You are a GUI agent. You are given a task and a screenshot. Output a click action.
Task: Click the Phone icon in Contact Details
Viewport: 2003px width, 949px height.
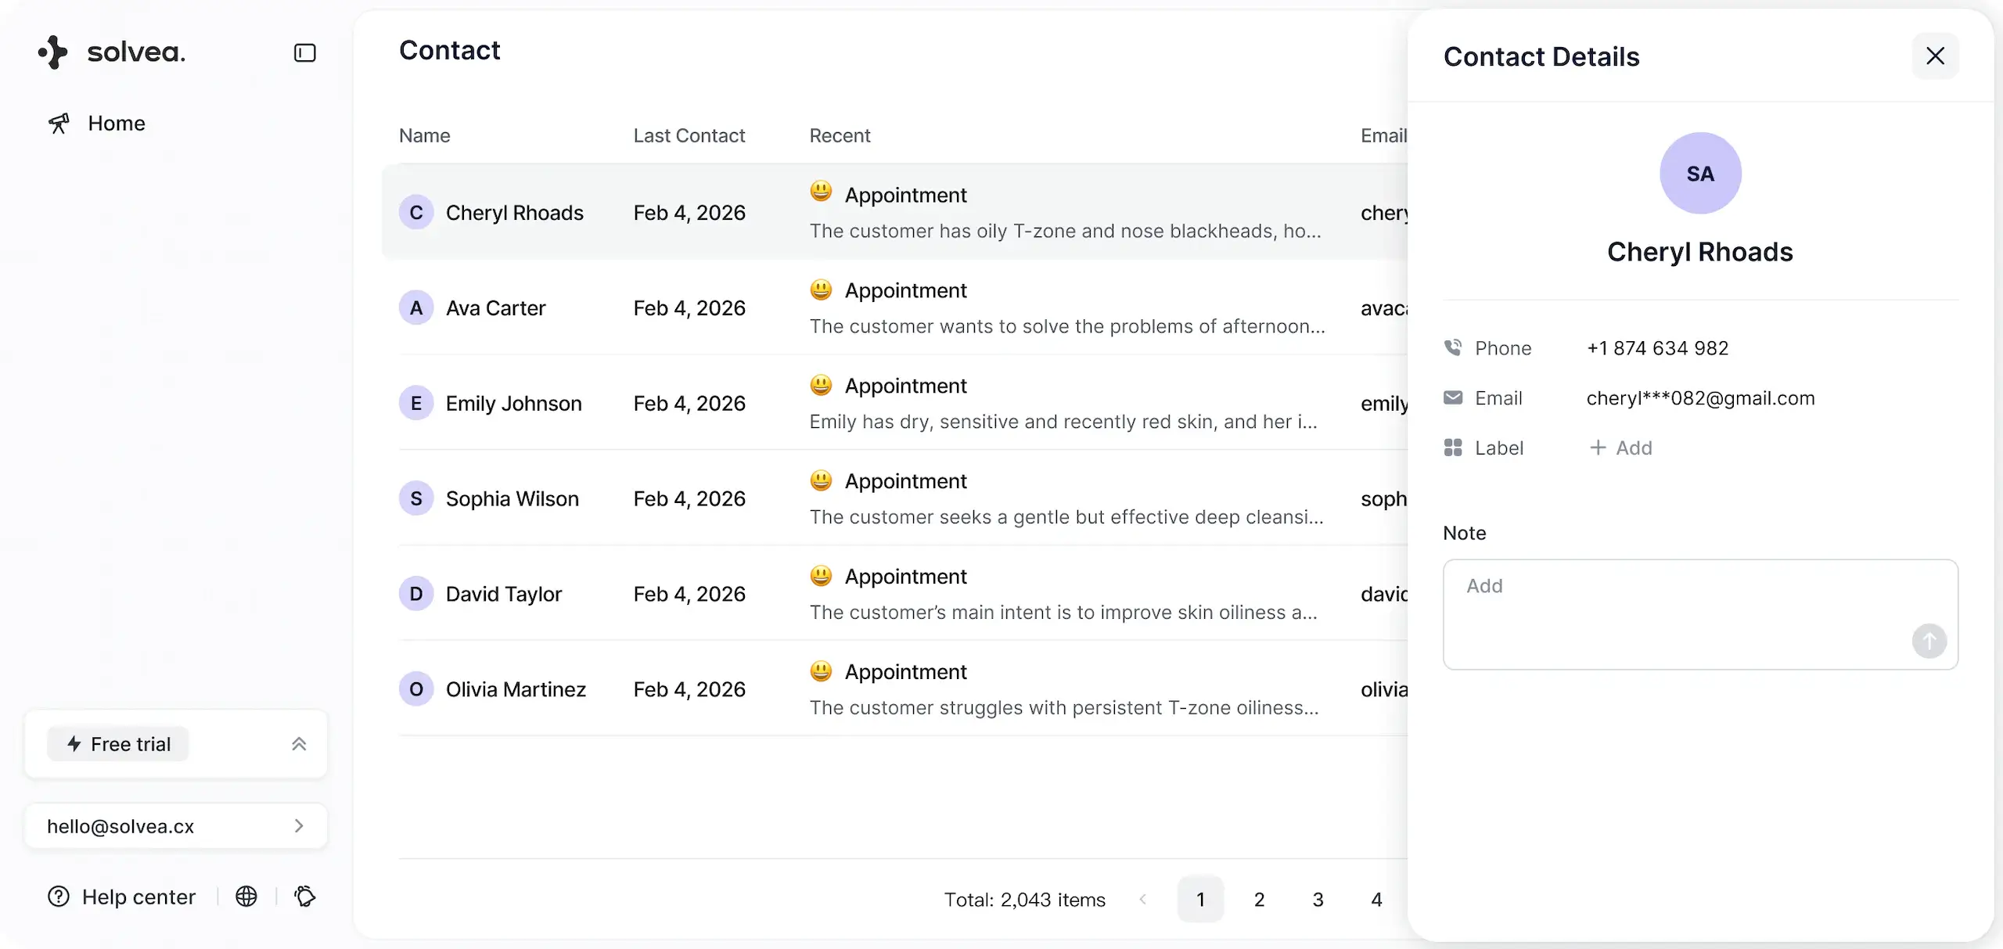point(1453,348)
